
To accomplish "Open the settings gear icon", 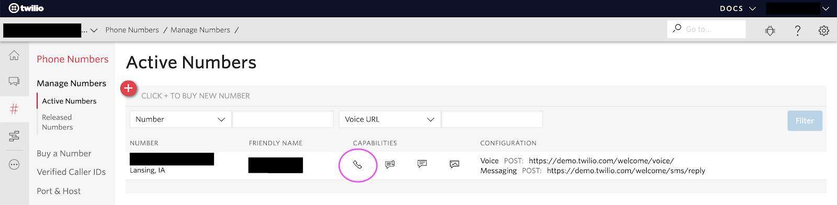I will point(824,31).
